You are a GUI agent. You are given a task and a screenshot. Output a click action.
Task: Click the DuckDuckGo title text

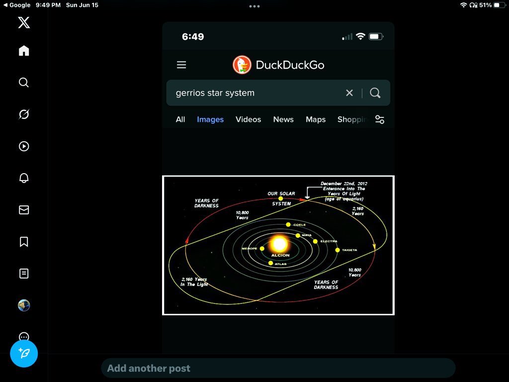pos(290,65)
